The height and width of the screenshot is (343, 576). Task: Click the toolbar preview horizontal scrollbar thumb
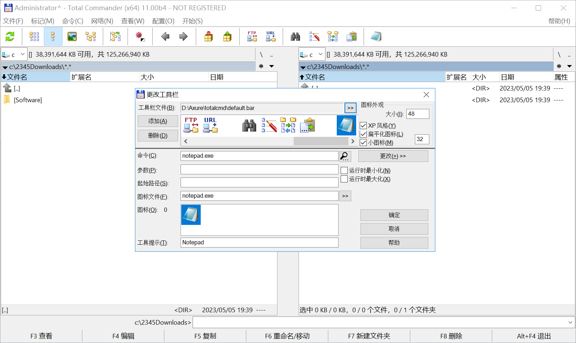[321, 141]
